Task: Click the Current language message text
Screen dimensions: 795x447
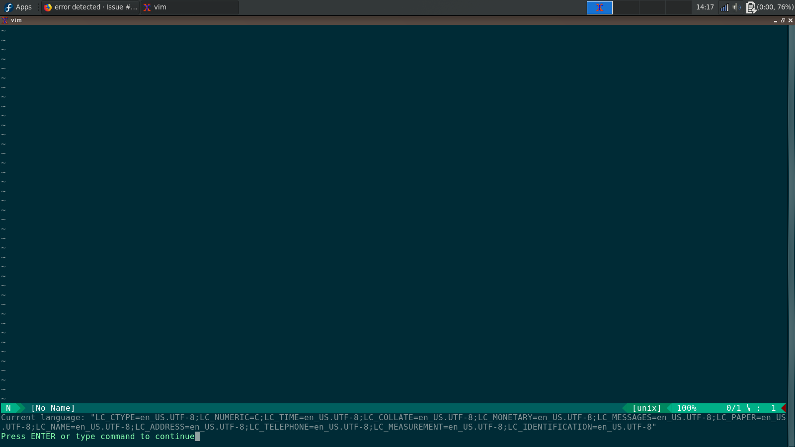Action: coord(199,417)
